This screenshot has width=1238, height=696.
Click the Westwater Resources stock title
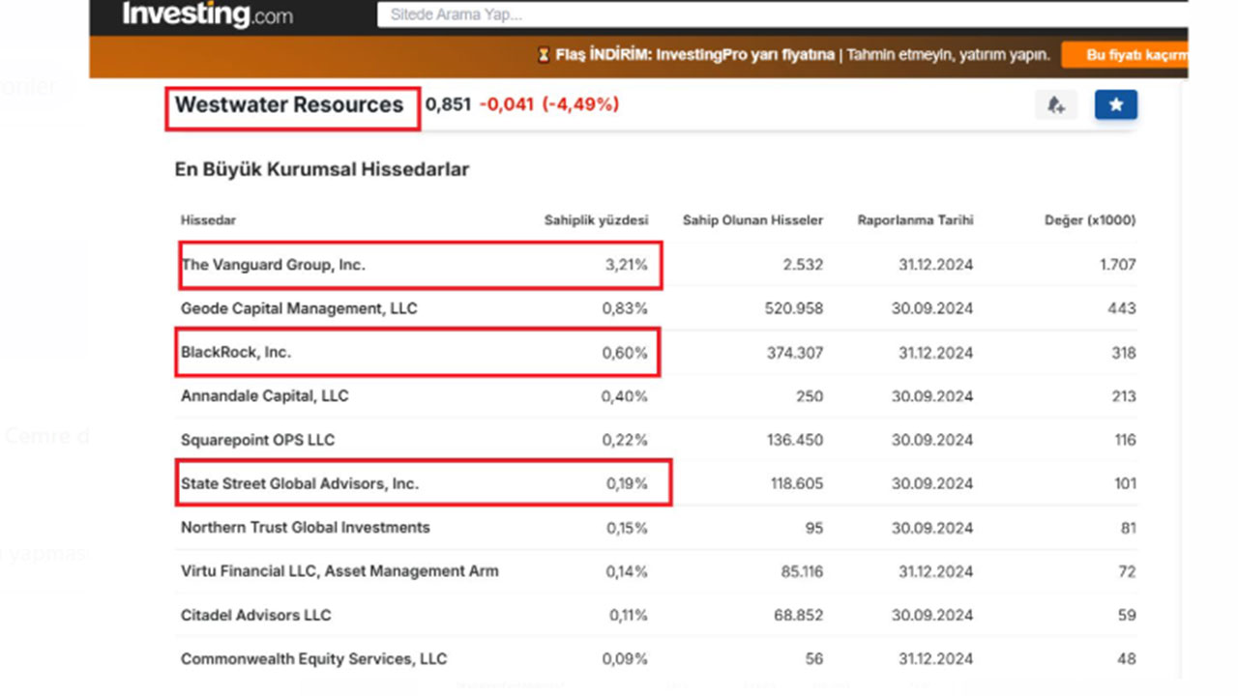point(289,105)
